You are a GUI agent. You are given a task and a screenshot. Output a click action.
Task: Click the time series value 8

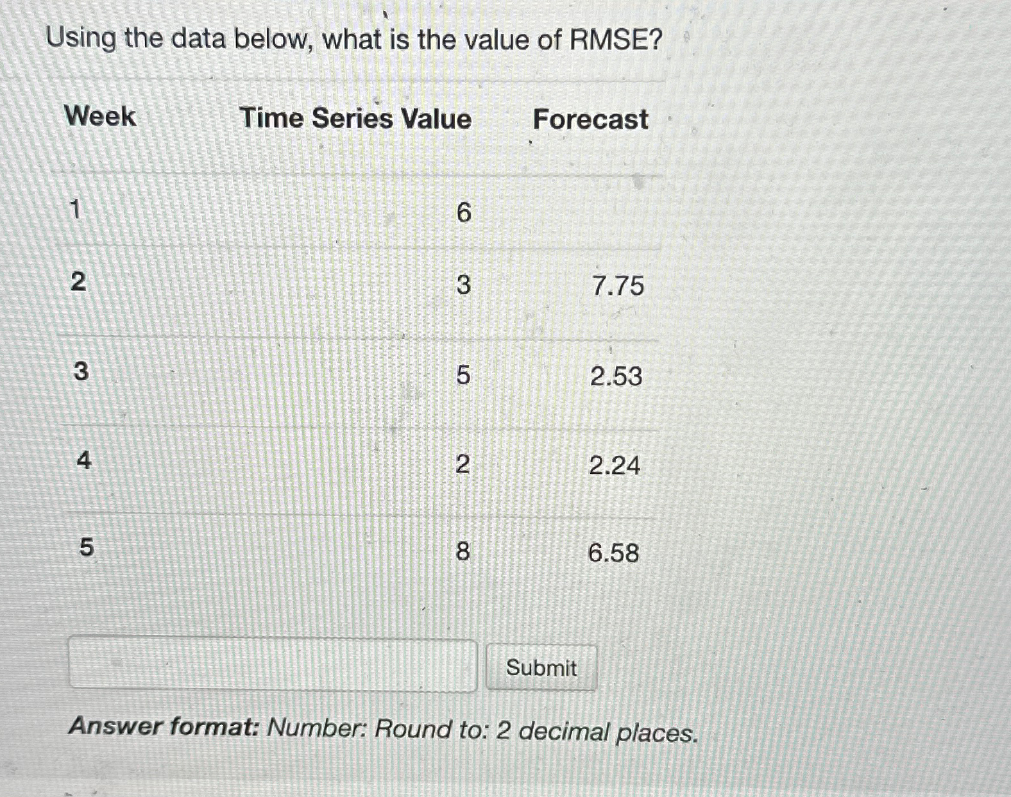pos(464,553)
